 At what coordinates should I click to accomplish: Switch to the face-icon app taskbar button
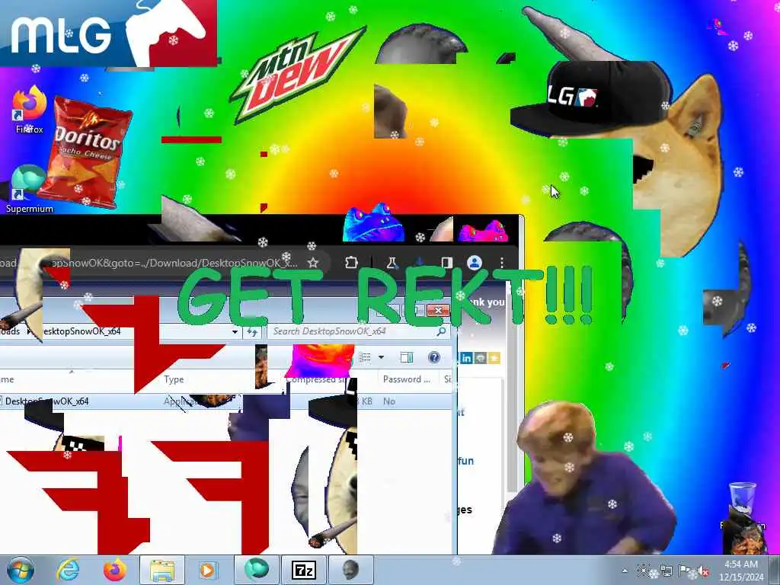point(350,570)
